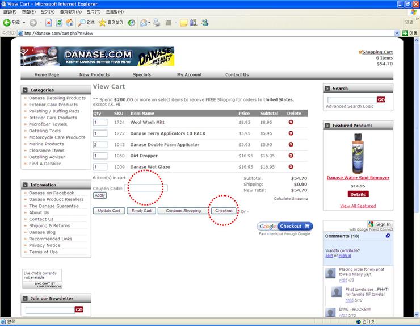Viewport: 420px width, 326px height.
Task: Click the Comments pop-out icon
Action: [388, 236]
